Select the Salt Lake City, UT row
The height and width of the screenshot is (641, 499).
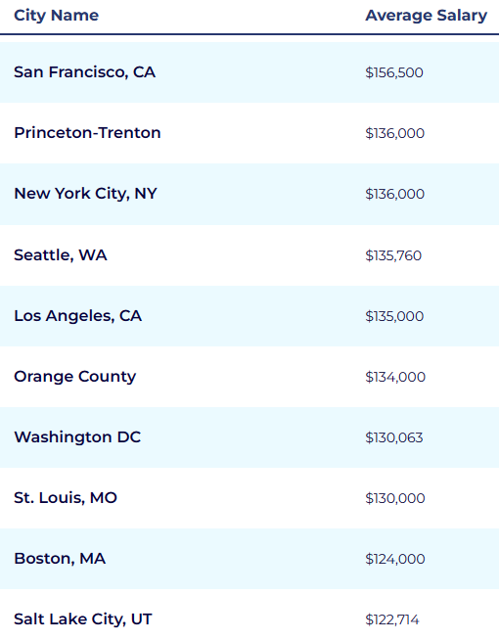click(249, 615)
